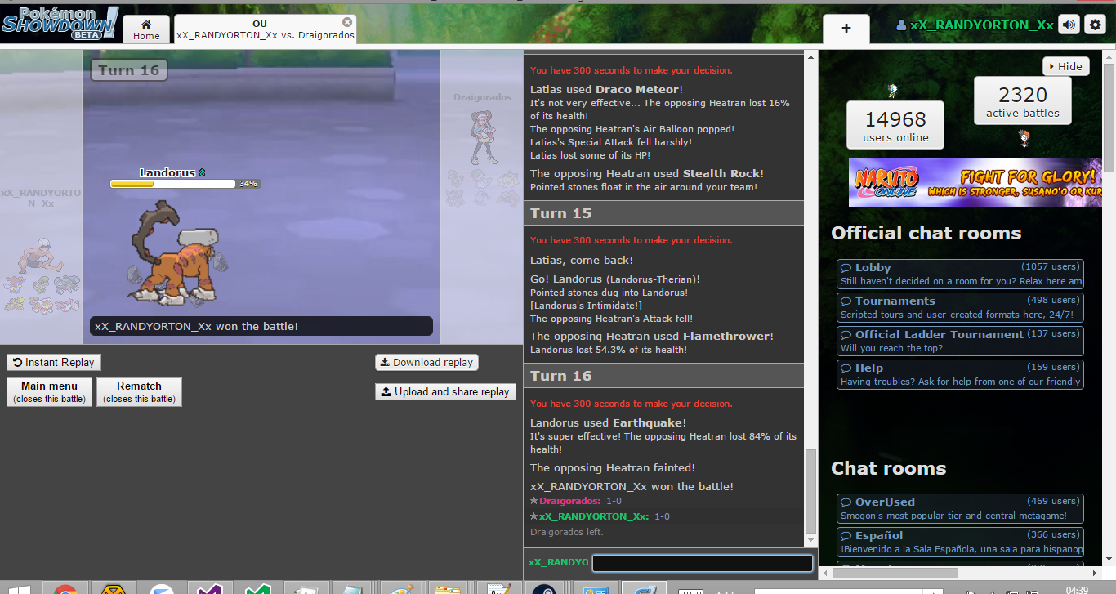Request a Rematch
Screen dimensions: 1116x594
pyautogui.click(x=139, y=391)
